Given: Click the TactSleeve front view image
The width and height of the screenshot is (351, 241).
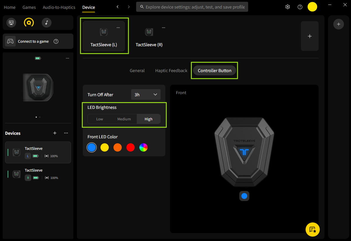Looking at the screenshot, I should pos(244,152).
